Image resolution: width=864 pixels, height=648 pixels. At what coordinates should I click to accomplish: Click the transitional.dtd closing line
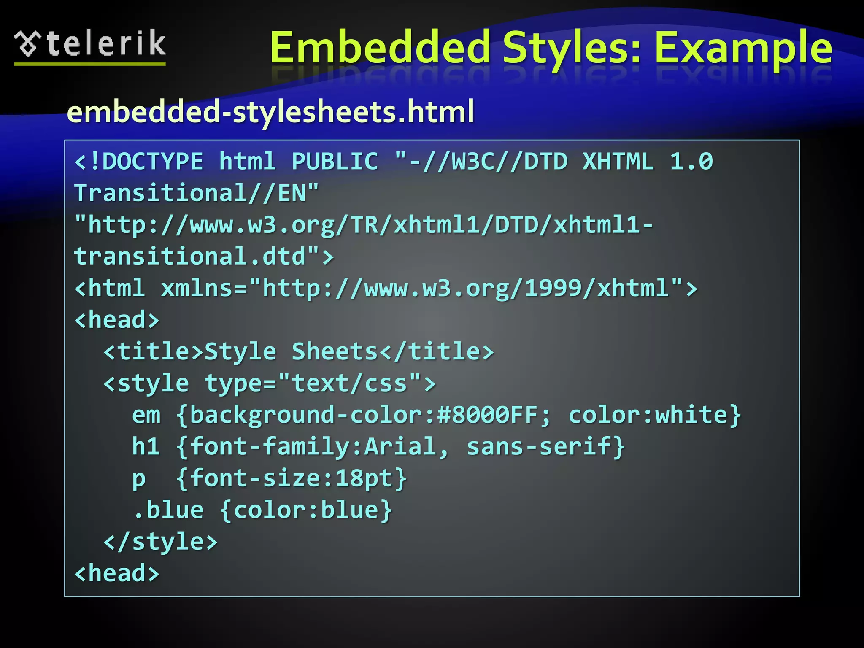(204, 256)
